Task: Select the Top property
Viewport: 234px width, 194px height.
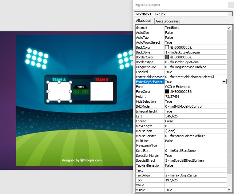Action: [150, 180]
